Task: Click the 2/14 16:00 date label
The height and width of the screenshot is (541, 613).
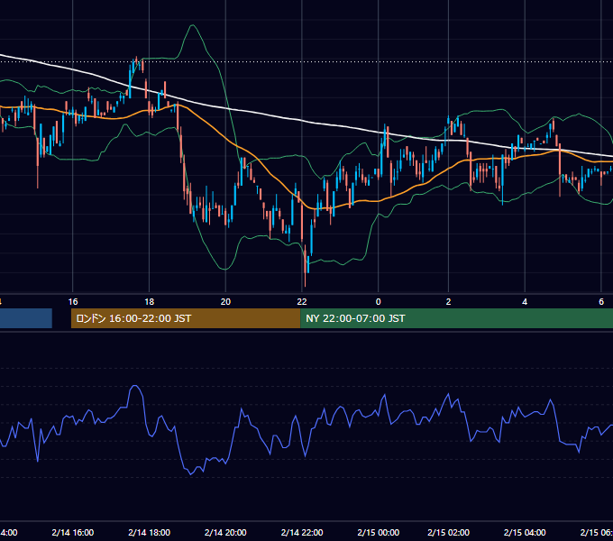Action: pos(73,532)
